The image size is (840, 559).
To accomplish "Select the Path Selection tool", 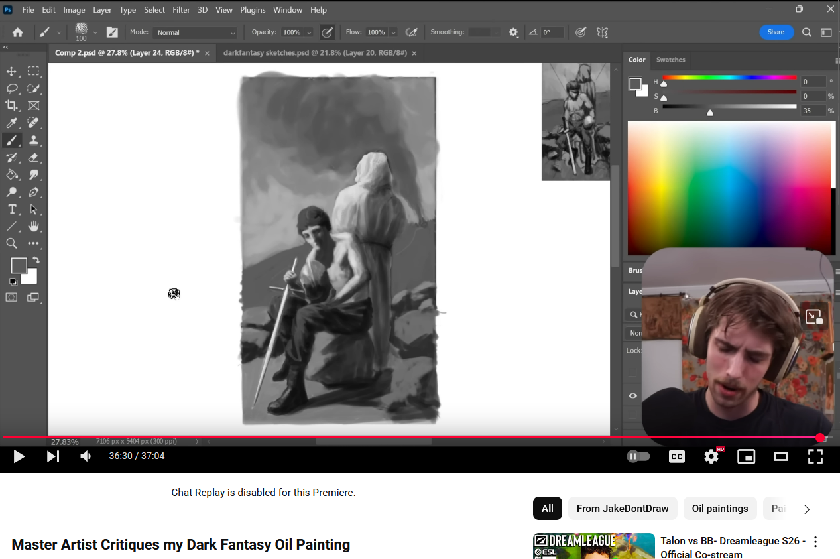I will [34, 209].
